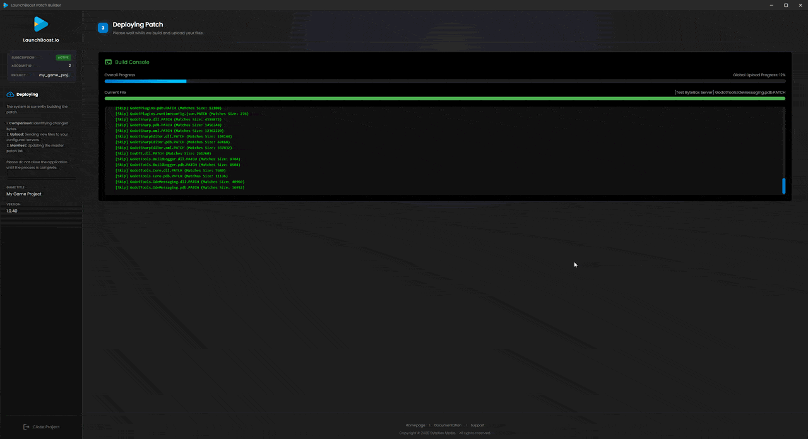The width and height of the screenshot is (808, 439).
Task: Click the LaunchBoost.io play-arrow logo
Action: (41, 24)
